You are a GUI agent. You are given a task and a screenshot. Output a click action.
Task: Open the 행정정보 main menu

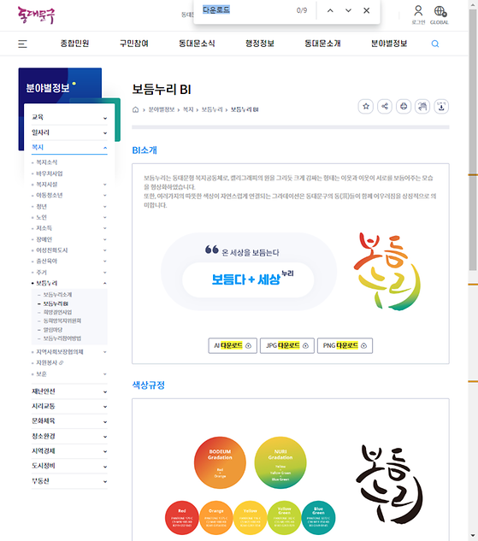(x=260, y=44)
